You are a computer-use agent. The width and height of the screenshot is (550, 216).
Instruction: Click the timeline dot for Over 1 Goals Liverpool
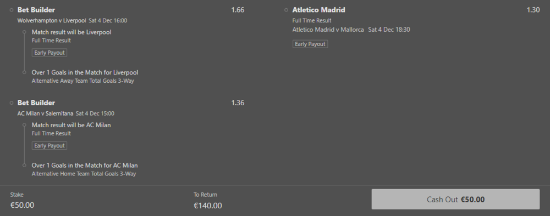point(24,72)
